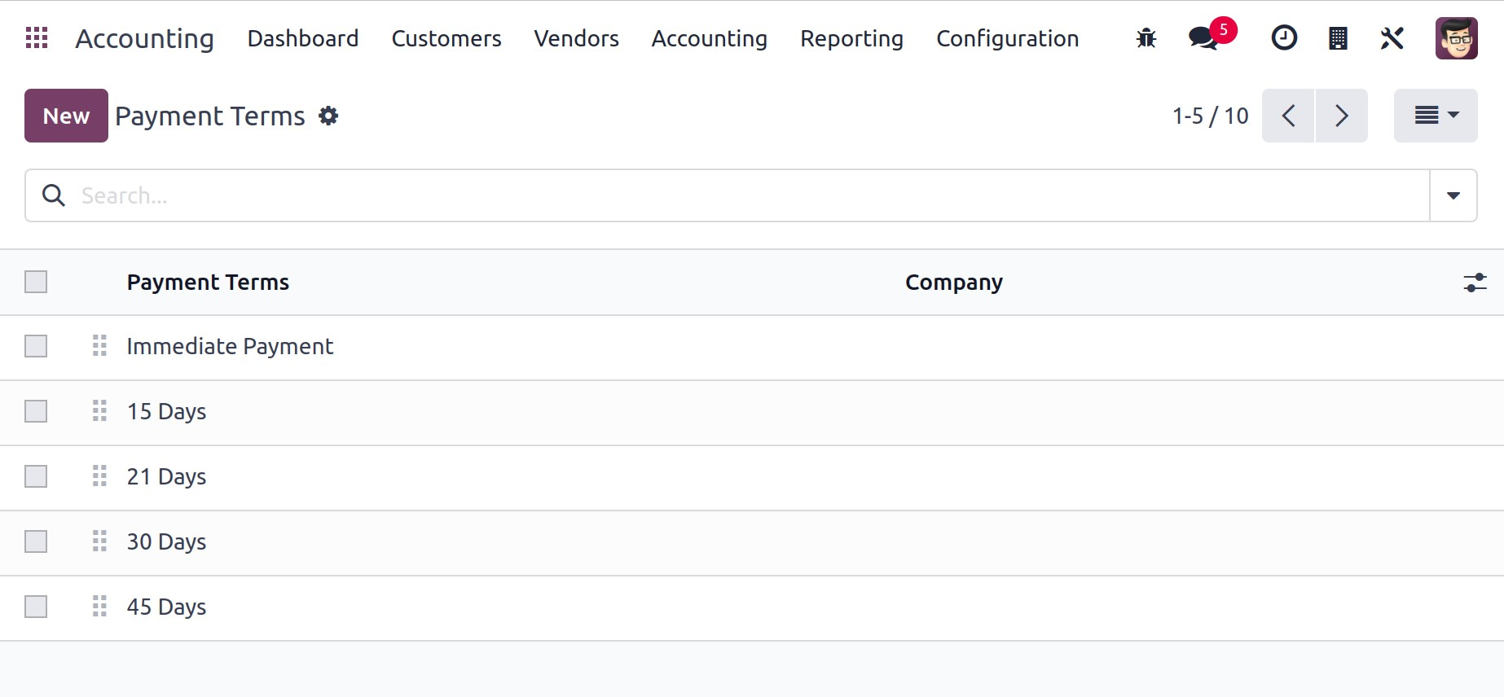1504x697 pixels.
Task: Click the gear icon beside Payment Terms
Action: (328, 116)
